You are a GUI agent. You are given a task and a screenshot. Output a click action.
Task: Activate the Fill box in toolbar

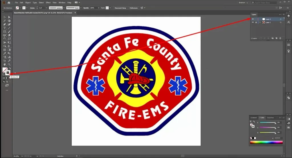(x=5, y=70)
